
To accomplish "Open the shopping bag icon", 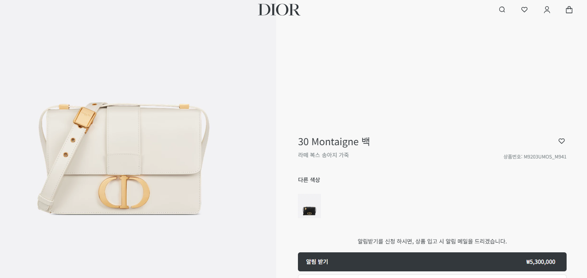I will click(x=569, y=10).
